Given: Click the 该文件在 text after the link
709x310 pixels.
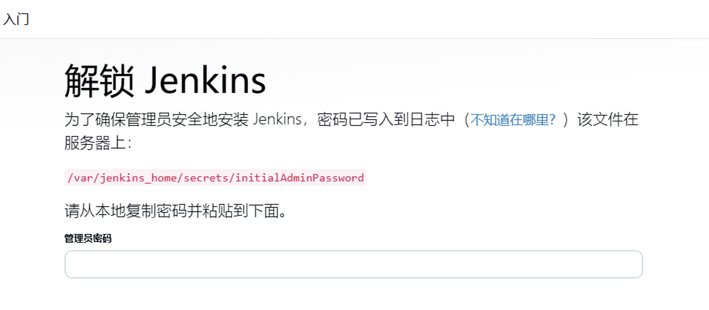Looking at the screenshot, I should [608, 120].
